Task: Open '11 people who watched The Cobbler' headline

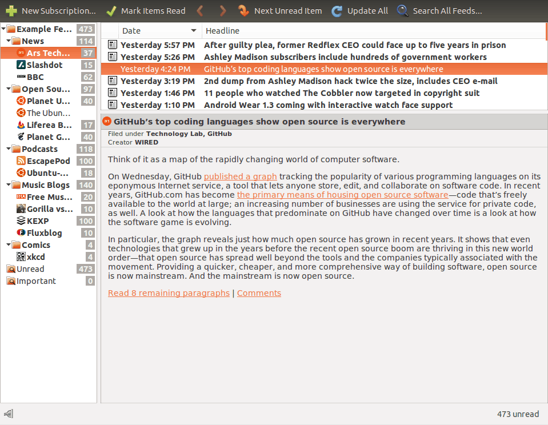Action: point(342,93)
